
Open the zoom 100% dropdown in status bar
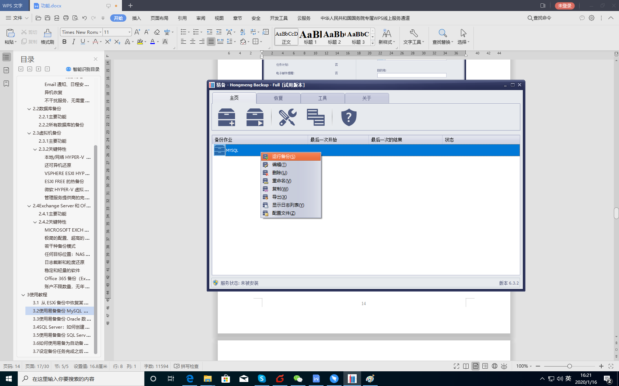tap(524, 366)
